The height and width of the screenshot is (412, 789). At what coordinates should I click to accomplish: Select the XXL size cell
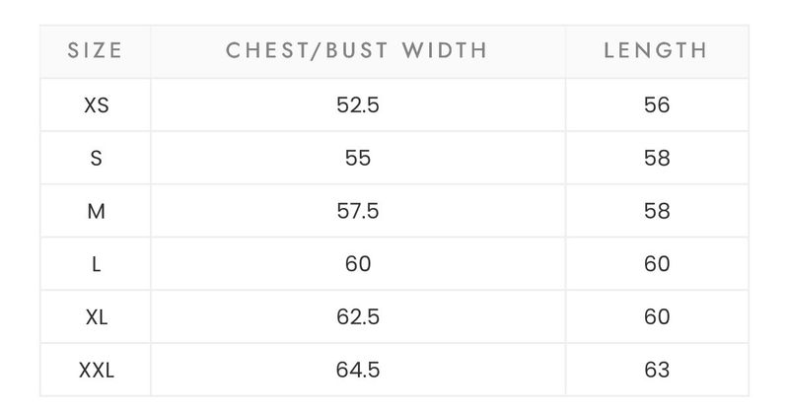pyautogui.click(x=96, y=371)
